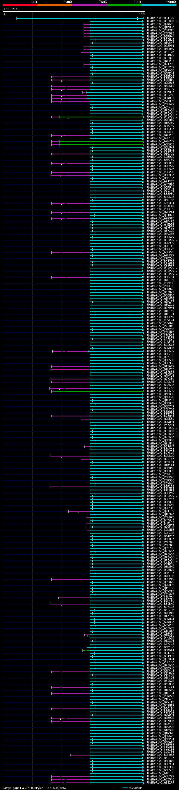Click the purple ~60% identity legend segment

[89, 5]
